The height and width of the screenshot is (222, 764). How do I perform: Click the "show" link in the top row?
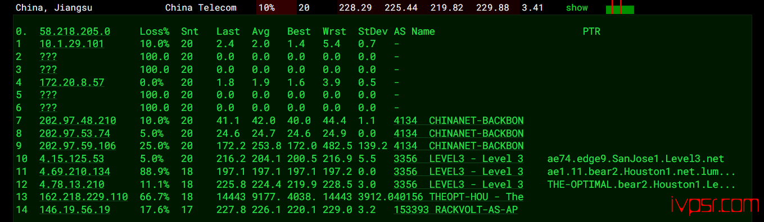tap(577, 8)
